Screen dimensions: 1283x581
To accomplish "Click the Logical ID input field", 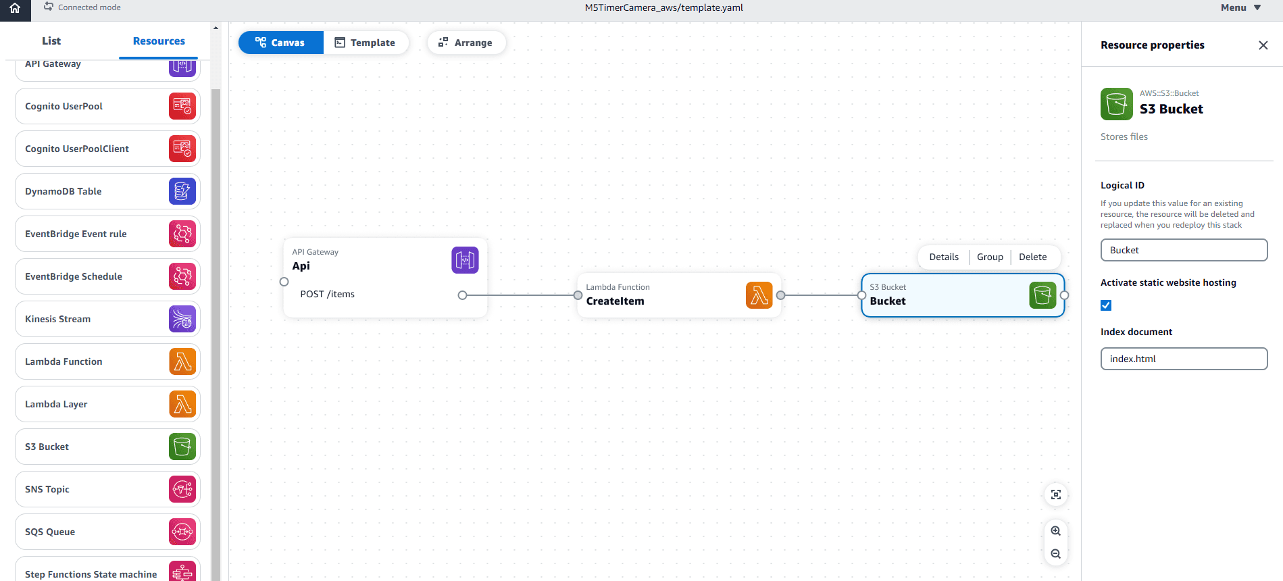I will pyautogui.click(x=1184, y=250).
